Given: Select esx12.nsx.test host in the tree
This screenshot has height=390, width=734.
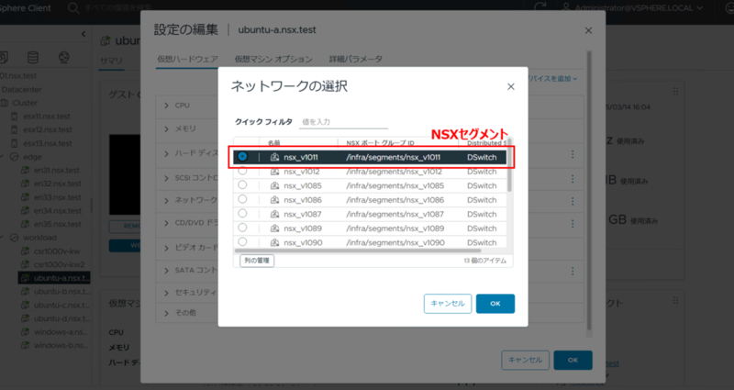Looking at the screenshot, I should click(48, 129).
